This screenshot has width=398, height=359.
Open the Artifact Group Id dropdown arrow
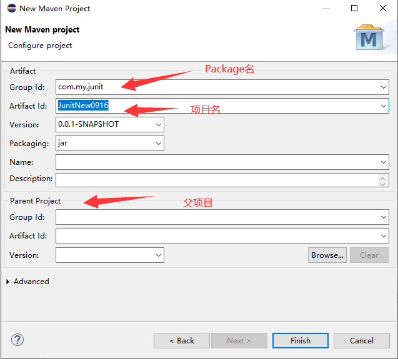click(x=383, y=87)
